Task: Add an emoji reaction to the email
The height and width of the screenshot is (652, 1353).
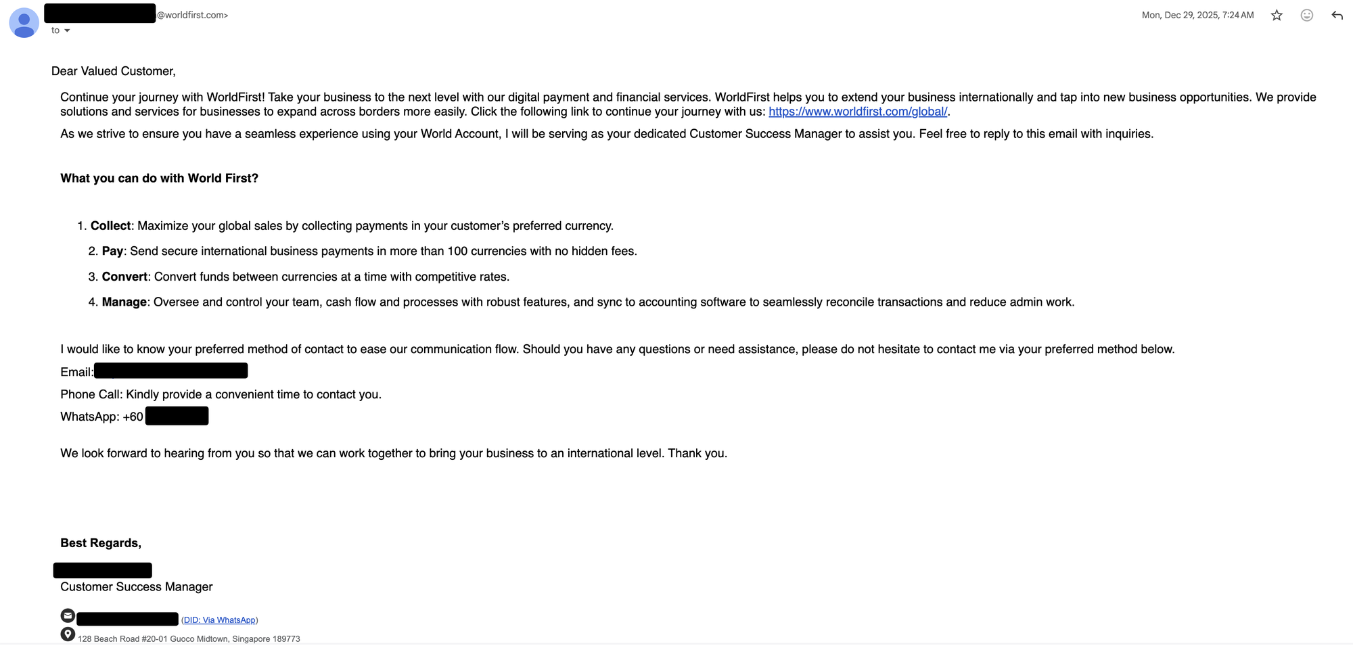Action: pos(1307,16)
